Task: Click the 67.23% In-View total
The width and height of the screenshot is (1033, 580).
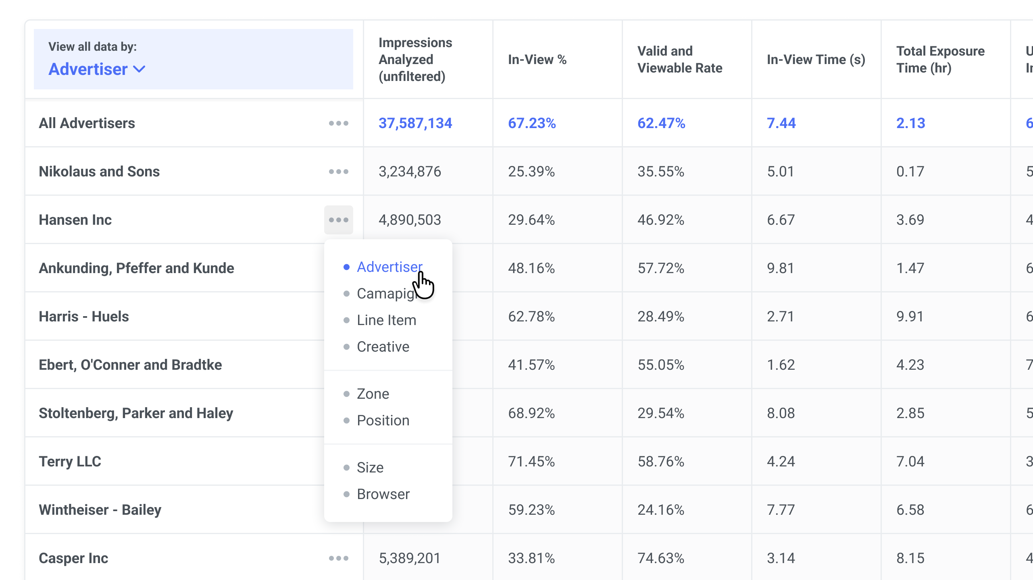Action: 531,123
